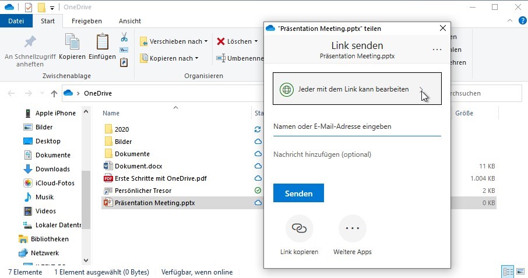The height and width of the screenshot is (278, 528).
Task: Click green check status of Persönlicher Tresor
Action: click(258, 191)
